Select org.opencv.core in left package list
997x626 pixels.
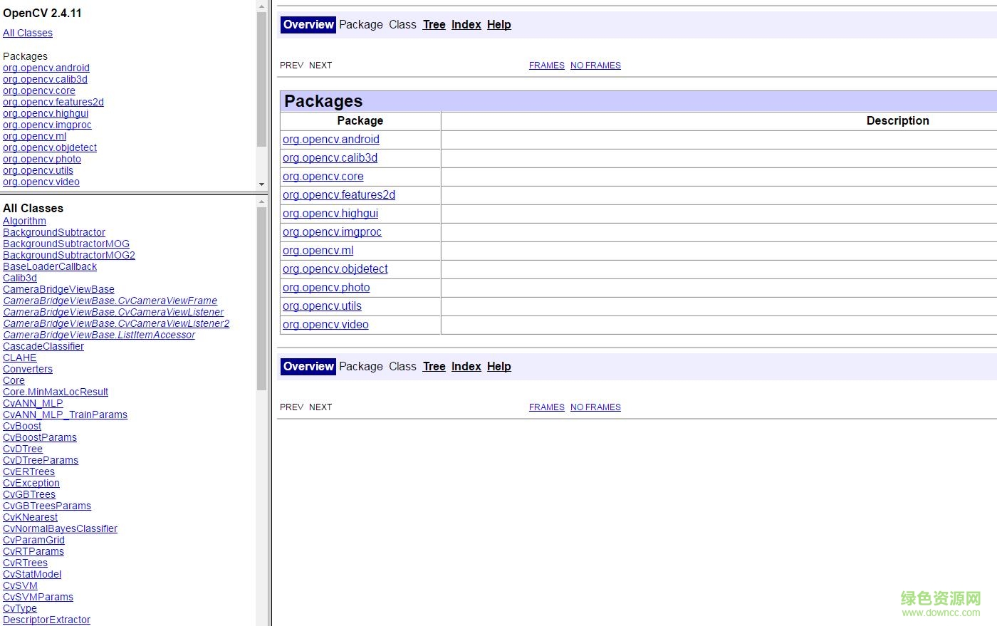pyautogui.click(x=39, y=91)
